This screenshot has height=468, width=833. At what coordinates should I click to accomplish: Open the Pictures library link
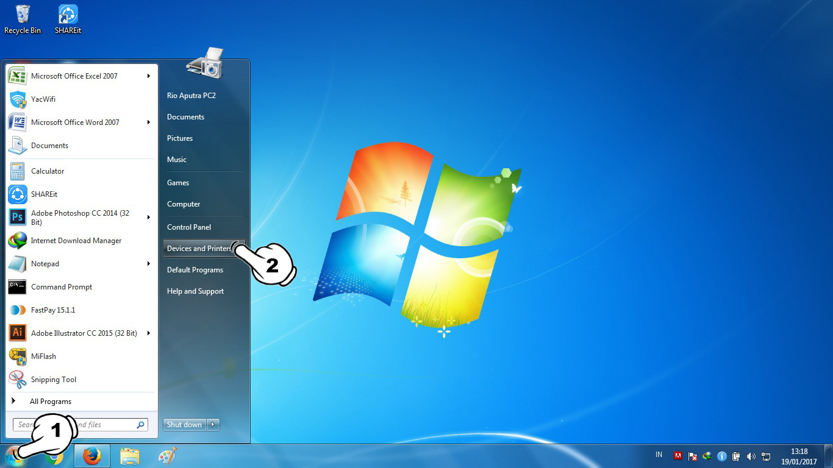pyautogui.click(x=205, y=138)
